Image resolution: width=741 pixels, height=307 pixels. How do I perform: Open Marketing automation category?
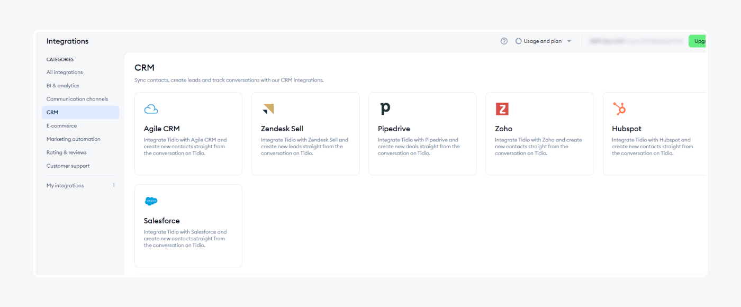(73, 139)
